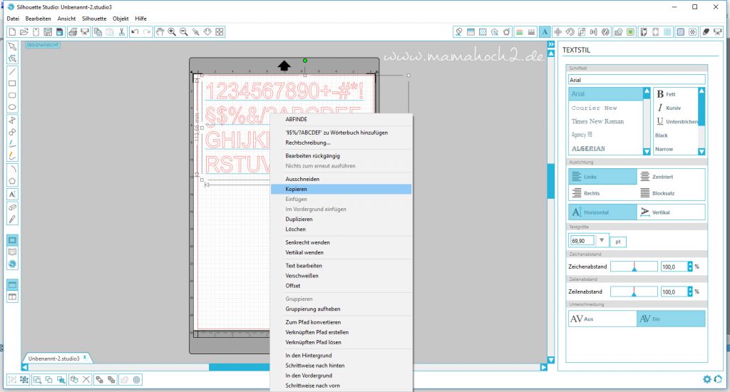
Task: Open the Move panel icon
Action: click(x=557, y=31)
